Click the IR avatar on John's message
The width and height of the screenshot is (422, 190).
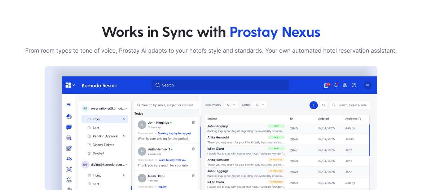pos(142,125)
